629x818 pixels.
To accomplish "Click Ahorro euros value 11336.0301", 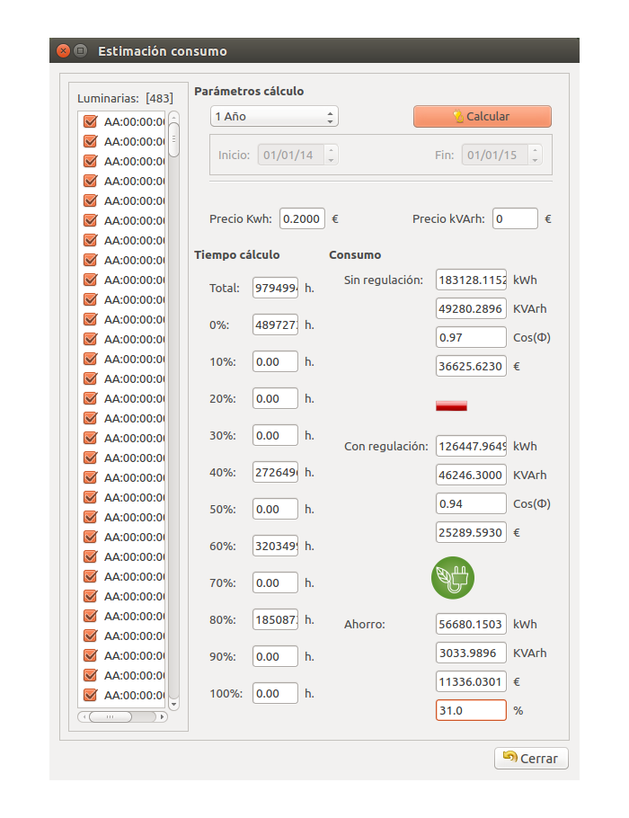I will (x=471, y=682).
